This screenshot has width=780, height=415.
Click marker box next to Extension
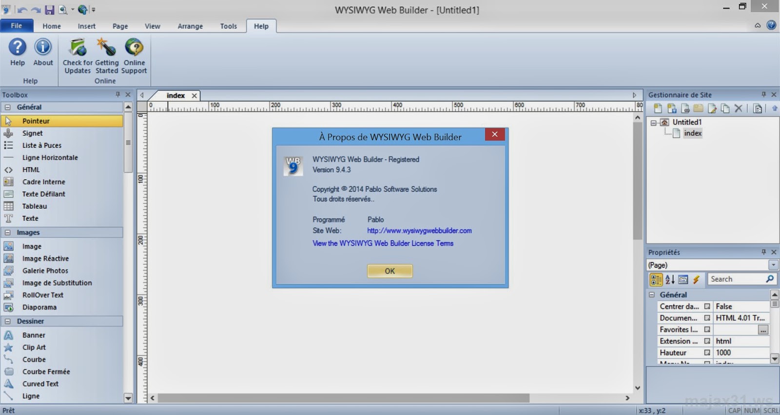[x=707, y=341]
